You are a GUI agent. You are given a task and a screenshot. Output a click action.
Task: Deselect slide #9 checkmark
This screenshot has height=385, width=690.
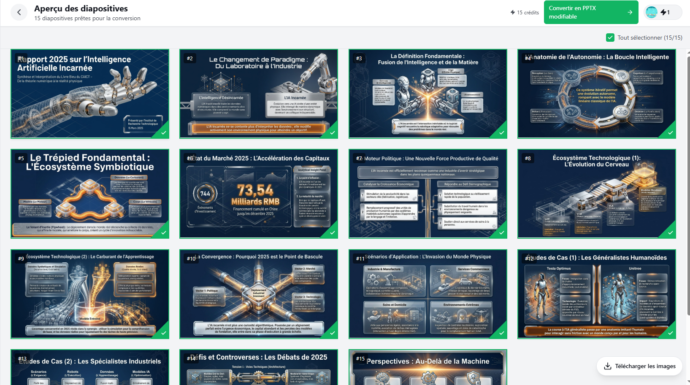click(x=164, y=333)
